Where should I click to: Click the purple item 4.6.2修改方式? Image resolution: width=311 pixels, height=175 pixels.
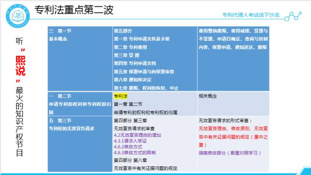128,147
